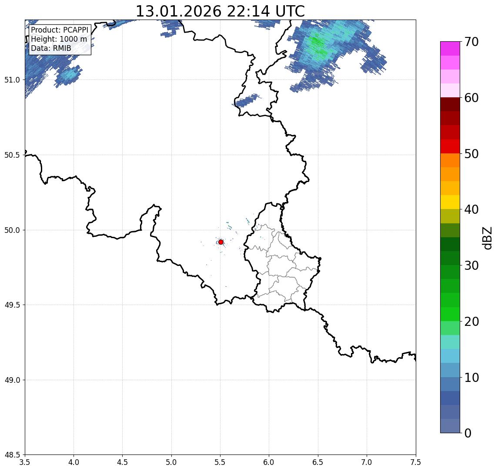Click the Product: PCAPPI legend line
The height and width of the screenshot is (471, 498).
(x=60, y=30)
